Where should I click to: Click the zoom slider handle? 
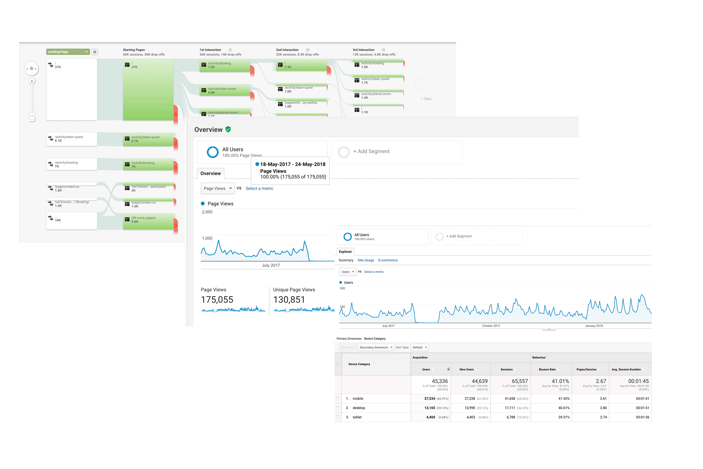(32, 114)
